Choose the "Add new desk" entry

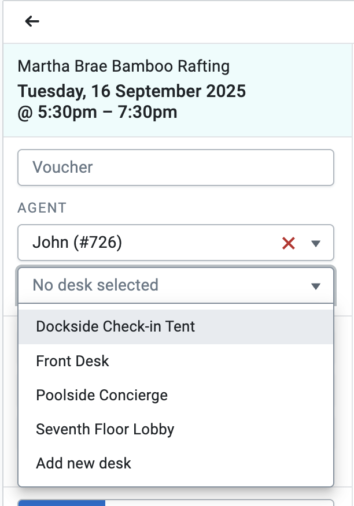[84, 463]
